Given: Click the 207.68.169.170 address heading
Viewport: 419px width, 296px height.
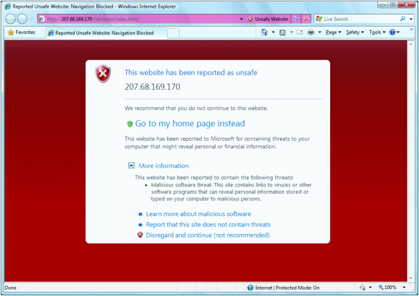Looking at the screenshot, I should 153,87.
